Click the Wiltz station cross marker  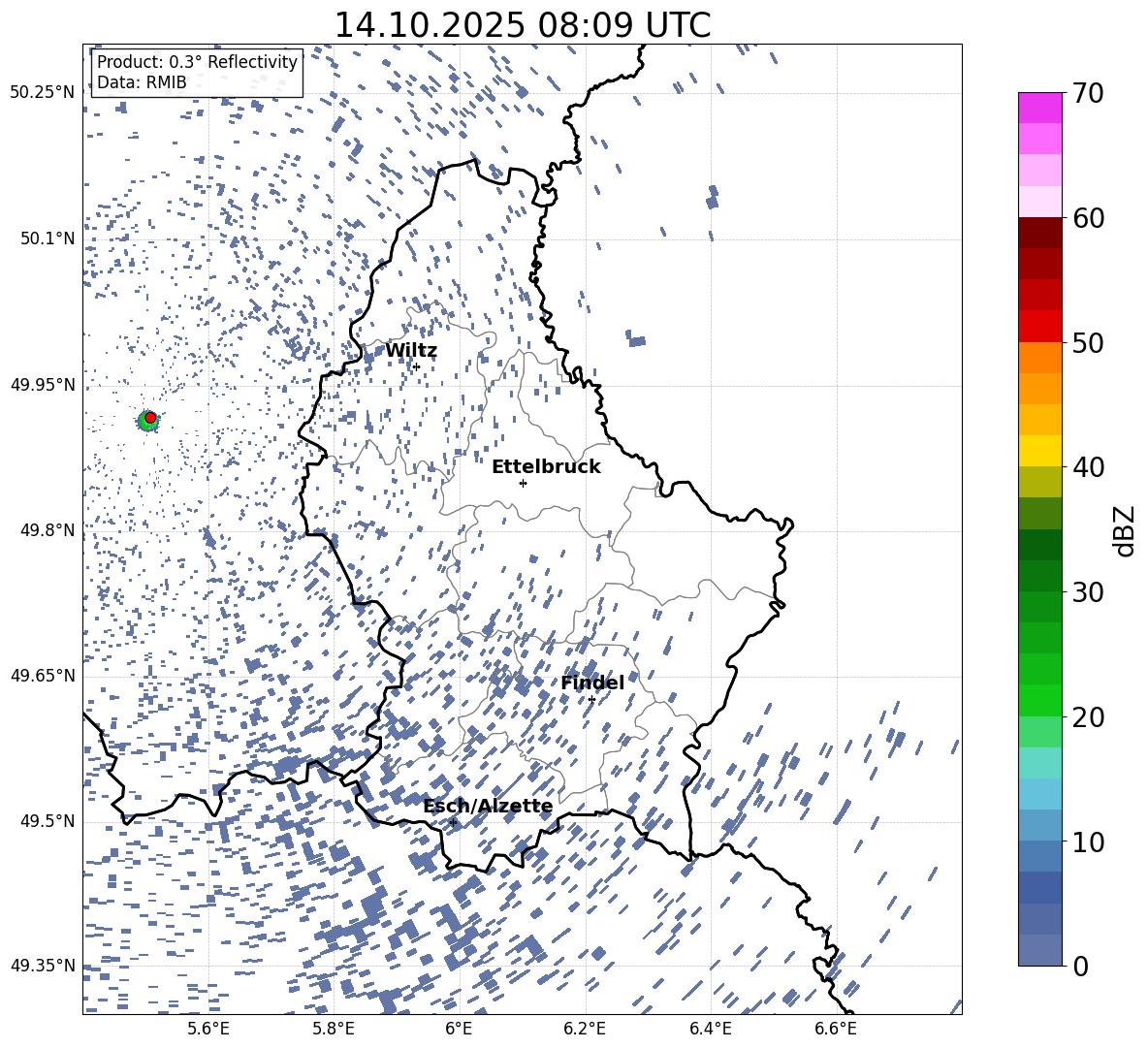pyautogui.click(x=416, y=366)
